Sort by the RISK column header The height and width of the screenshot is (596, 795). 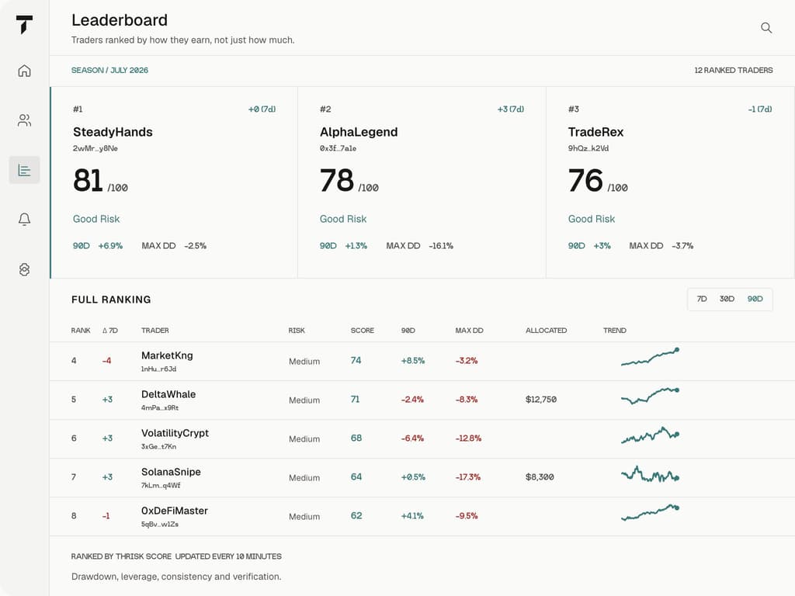pyautogui.click(x=297, y=331)
